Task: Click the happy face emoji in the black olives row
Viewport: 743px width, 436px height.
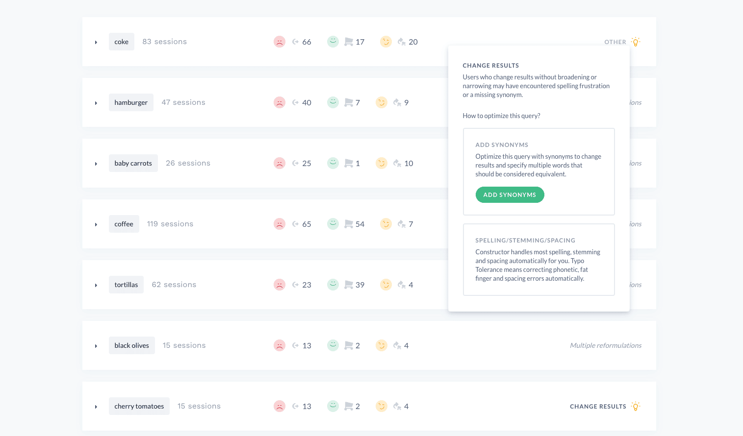Action: point(333,345)
